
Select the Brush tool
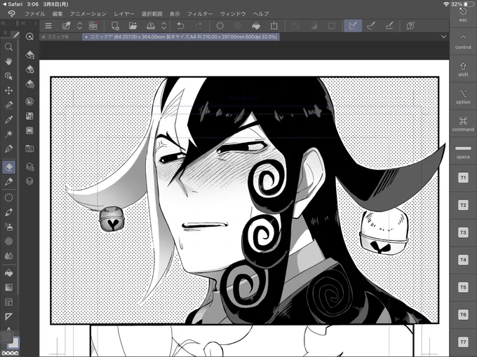[9, 212]
